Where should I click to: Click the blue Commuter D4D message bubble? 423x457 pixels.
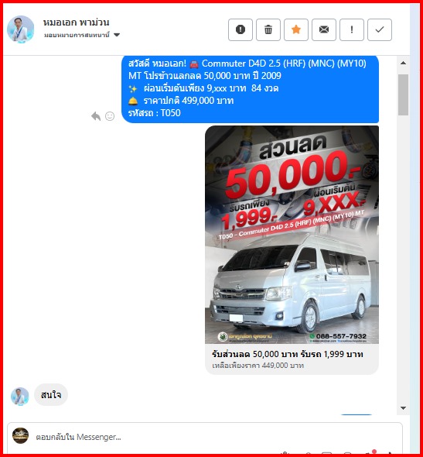251,88
